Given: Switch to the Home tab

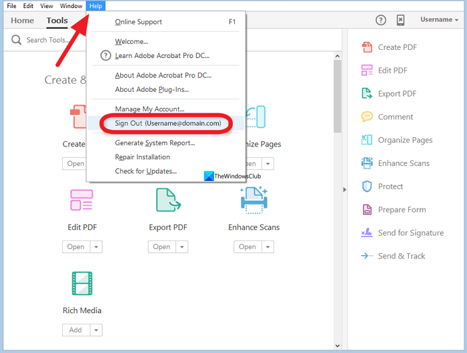Looking at the screenshot, I should [x=22, y=20].
